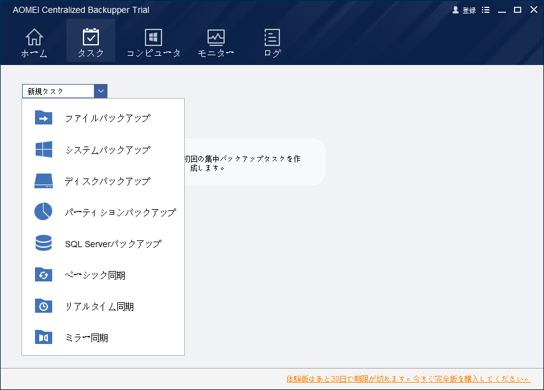
Task: Maximize the AOMEI Backupper window
Action: pyautogui.click(x=518, y=10)
